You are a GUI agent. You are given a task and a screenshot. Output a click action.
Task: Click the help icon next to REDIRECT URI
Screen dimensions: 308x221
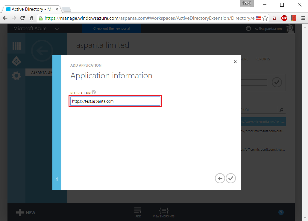click(x=94, y=92)
